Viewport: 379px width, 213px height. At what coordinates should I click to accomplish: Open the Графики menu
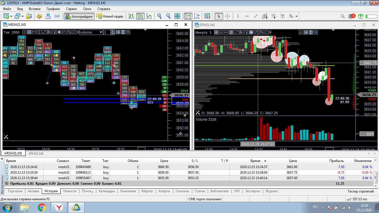pyautogui.click(x=53, y=9)
